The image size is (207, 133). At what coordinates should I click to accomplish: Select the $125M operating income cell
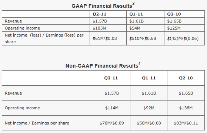[x=174, y=28]
